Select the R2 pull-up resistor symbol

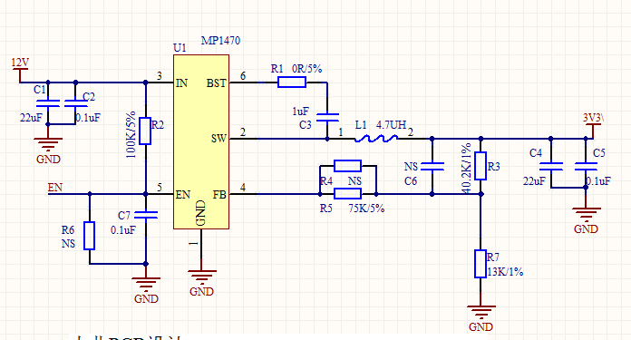(x=145, y=131)
